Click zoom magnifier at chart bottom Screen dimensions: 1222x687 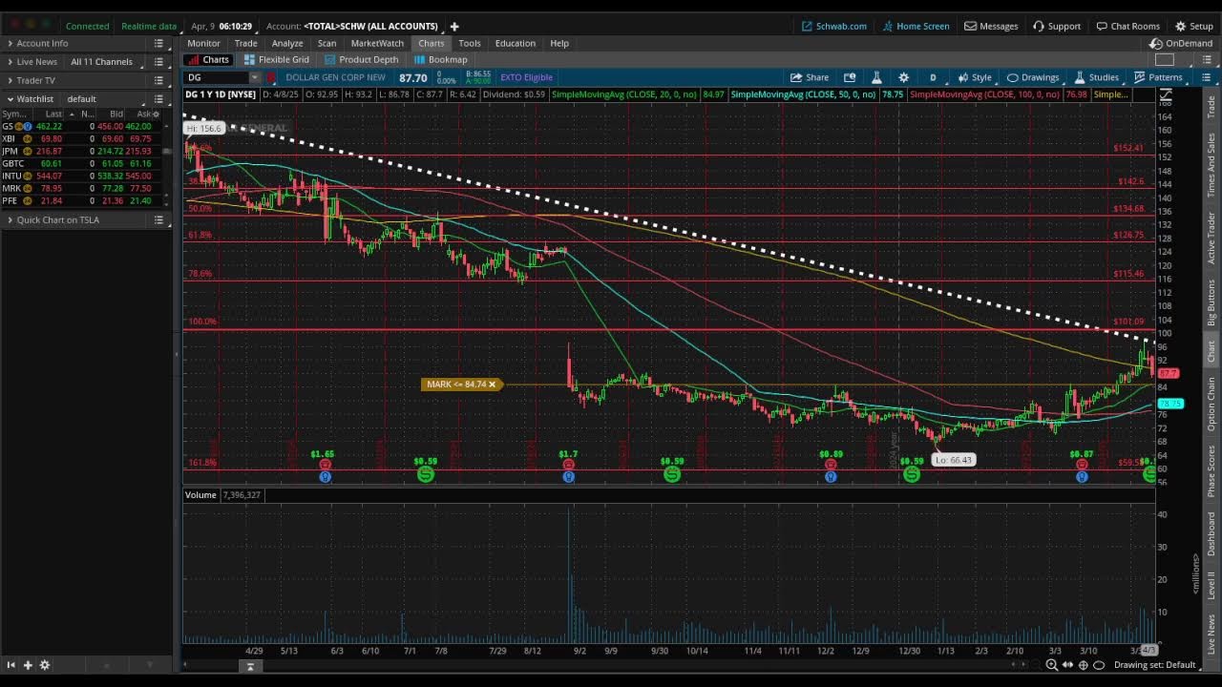tap(1051, 665)
